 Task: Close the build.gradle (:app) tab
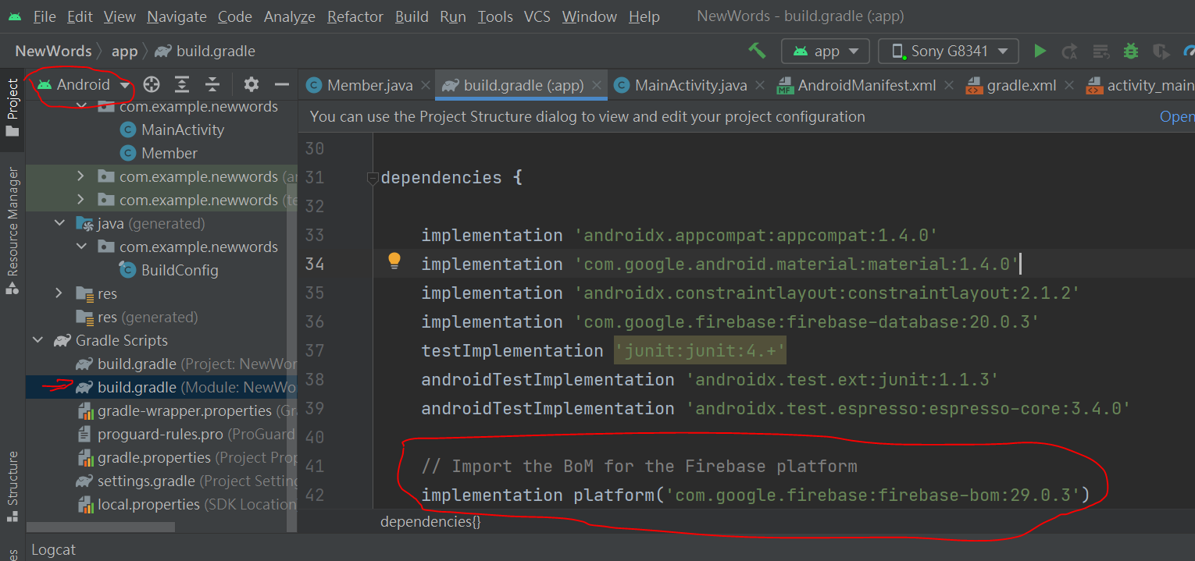tap(597, 85)
